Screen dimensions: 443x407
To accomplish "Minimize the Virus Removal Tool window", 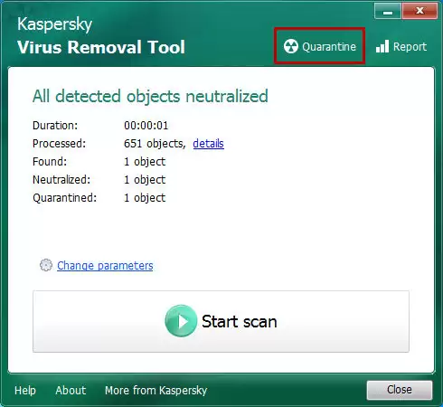I will coord(388,12).
